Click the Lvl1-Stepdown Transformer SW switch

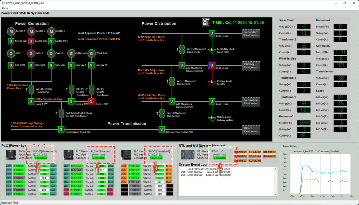click(x=172, y=101)
